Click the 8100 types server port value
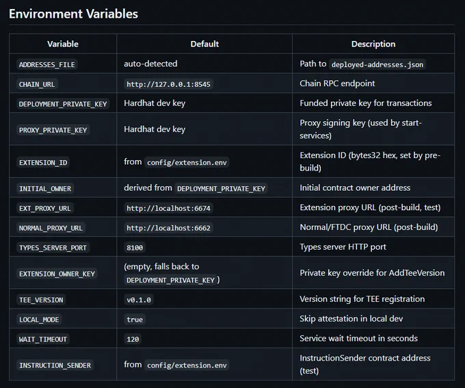The height and width of the screenshot is (388, 465). click(135, 248)
